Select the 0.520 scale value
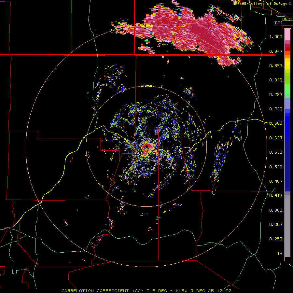The height and width of the screenshot is (293, 293). [276, 167]
